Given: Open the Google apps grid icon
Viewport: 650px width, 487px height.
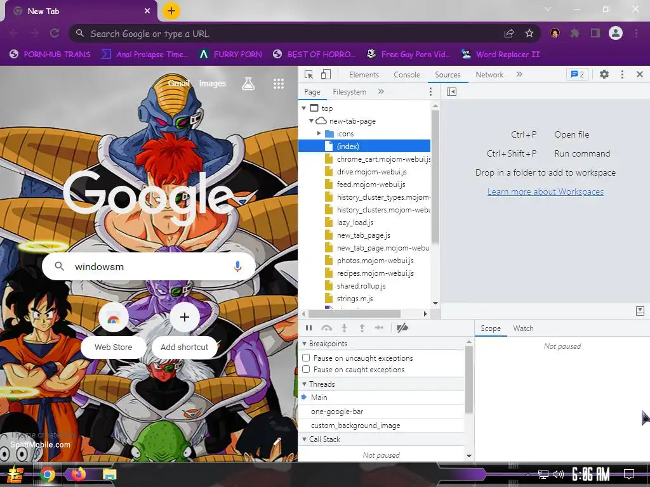Looking at the screenshot, I should tap(279, 84).
